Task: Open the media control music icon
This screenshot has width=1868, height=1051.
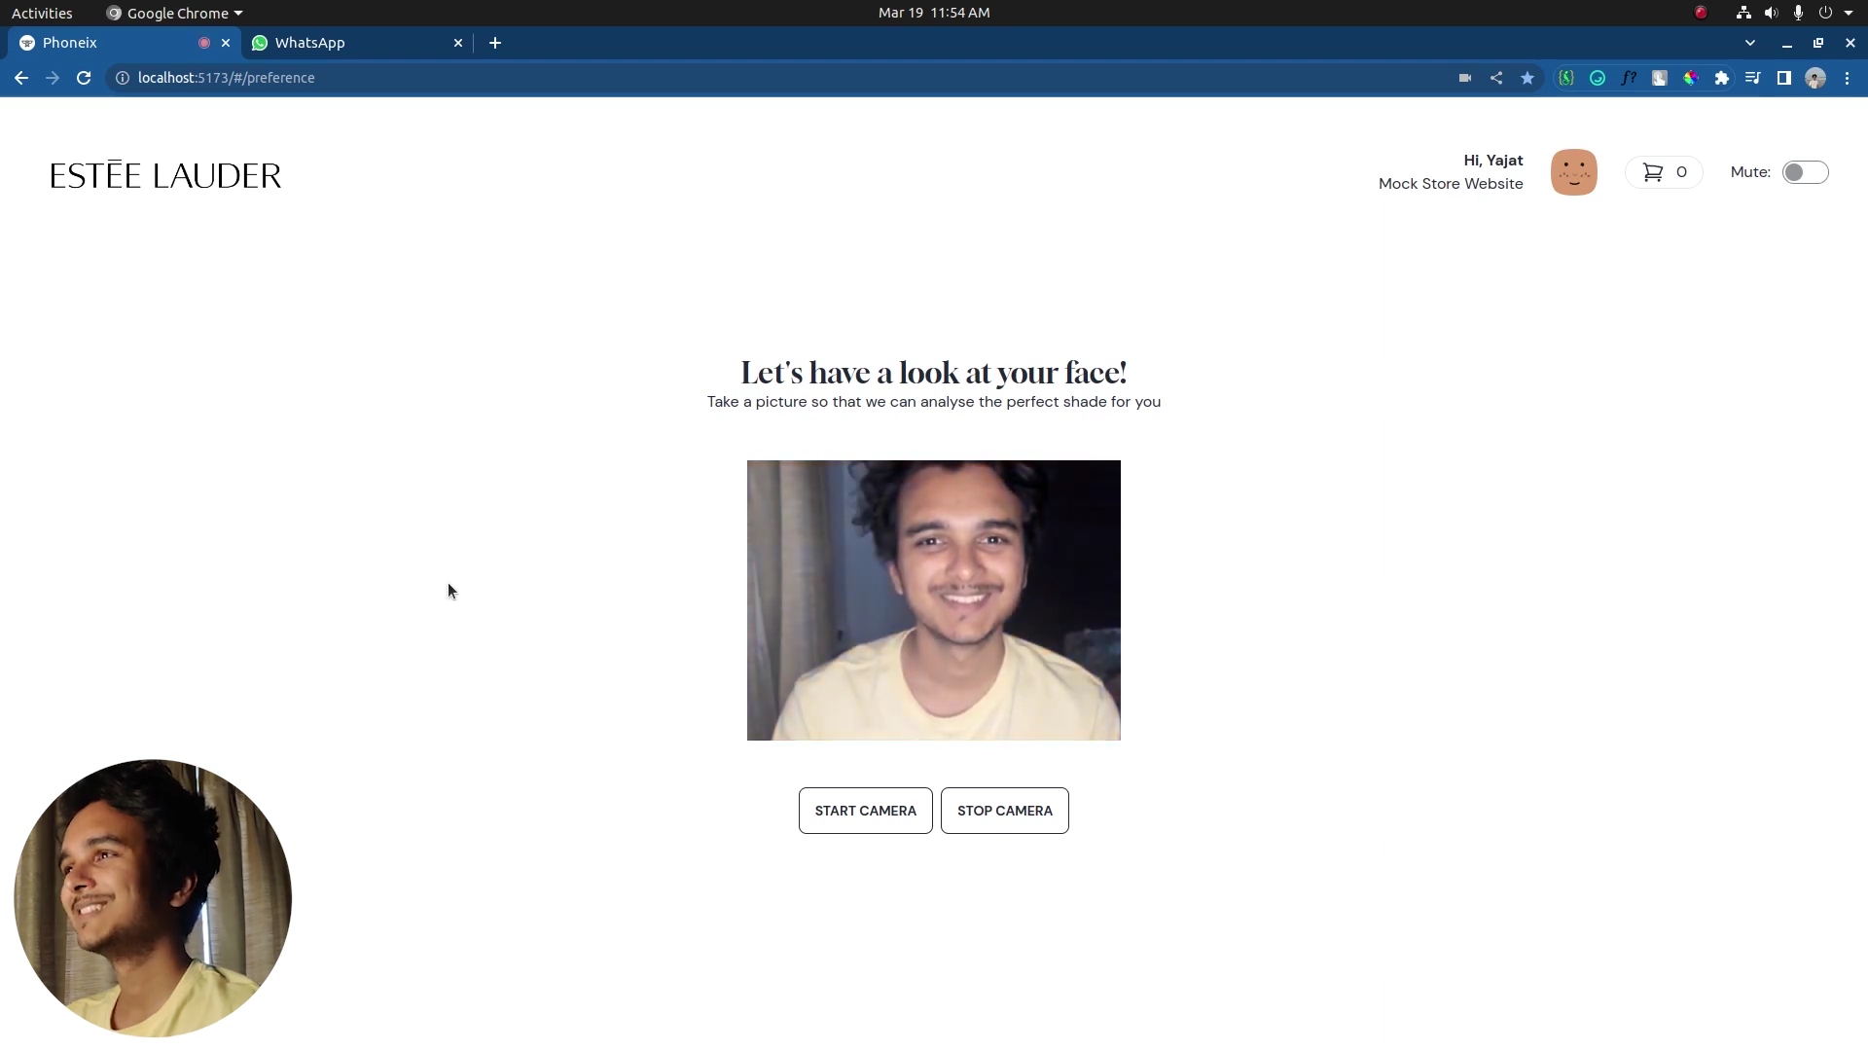Action: [1752, 78]
